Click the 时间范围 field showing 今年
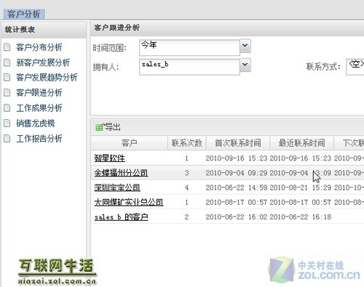The height and width of the screenshot is (287, 364). (189, 47)
